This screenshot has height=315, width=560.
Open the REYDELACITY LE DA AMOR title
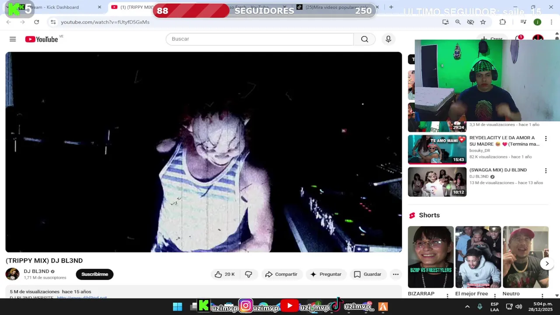click(504, 141)
